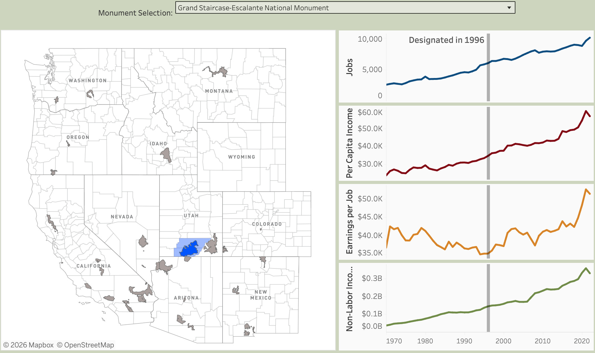Open the OpenStreetMap attribution link
The height and width of the screenshot is (353, 595).
(85, 345)
